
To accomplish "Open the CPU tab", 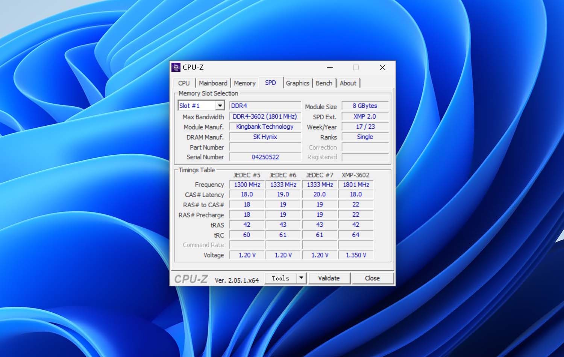I will (x=184, y=83).
